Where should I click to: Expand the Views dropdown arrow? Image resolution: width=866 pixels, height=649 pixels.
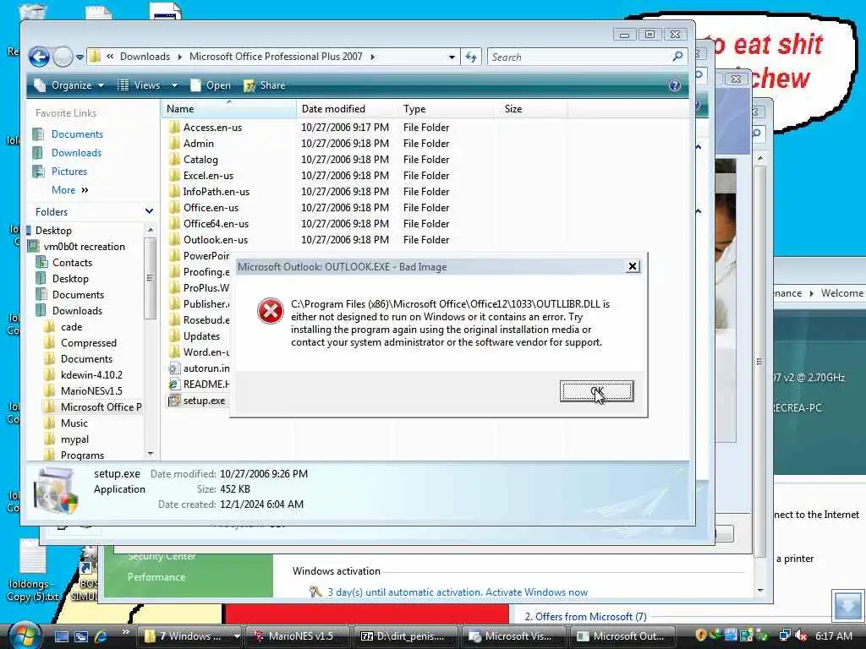click(174, 85)
